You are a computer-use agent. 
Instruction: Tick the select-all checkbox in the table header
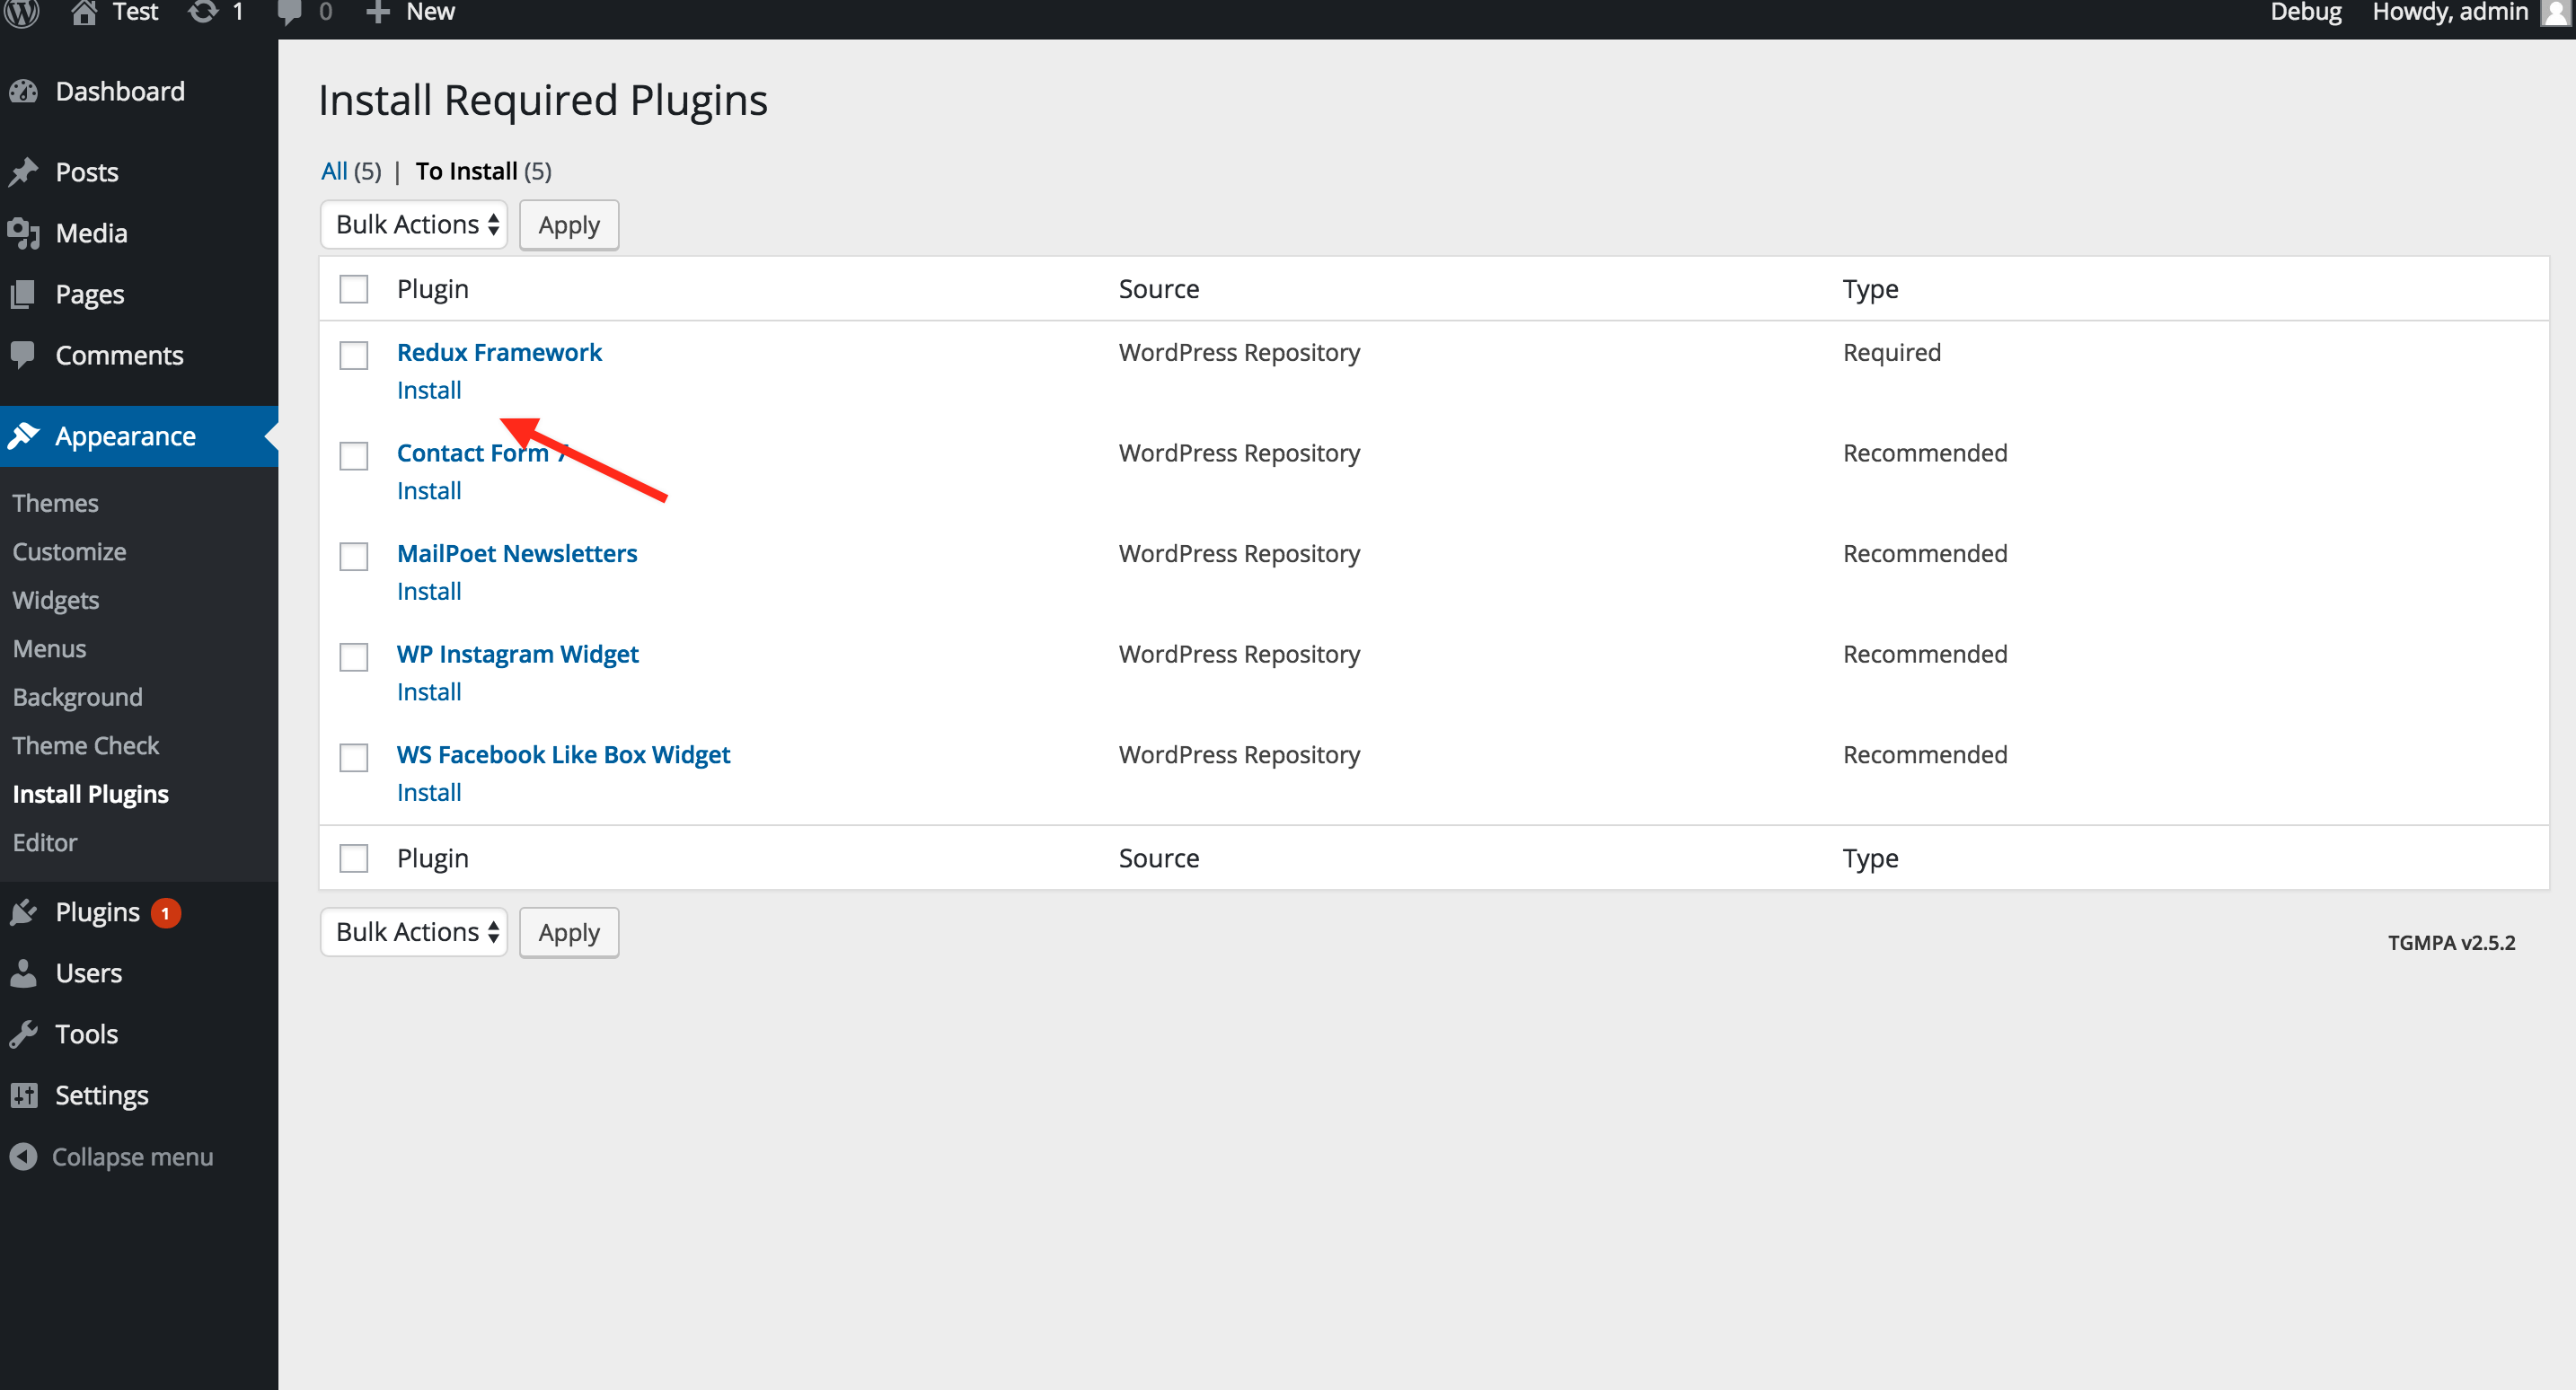[353, 289]
